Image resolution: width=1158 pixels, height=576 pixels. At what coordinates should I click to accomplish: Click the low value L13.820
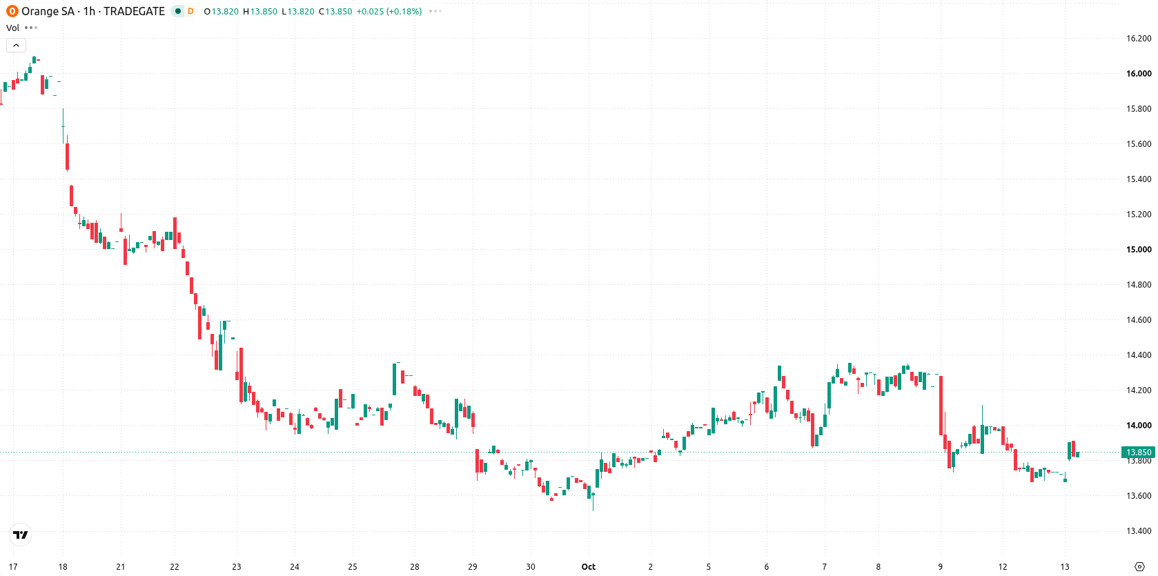point(298,11)
